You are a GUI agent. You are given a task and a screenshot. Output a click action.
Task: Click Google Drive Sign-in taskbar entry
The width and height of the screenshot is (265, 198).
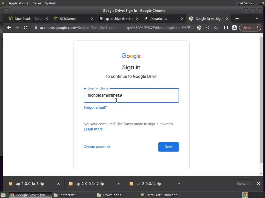coord(31,195)
